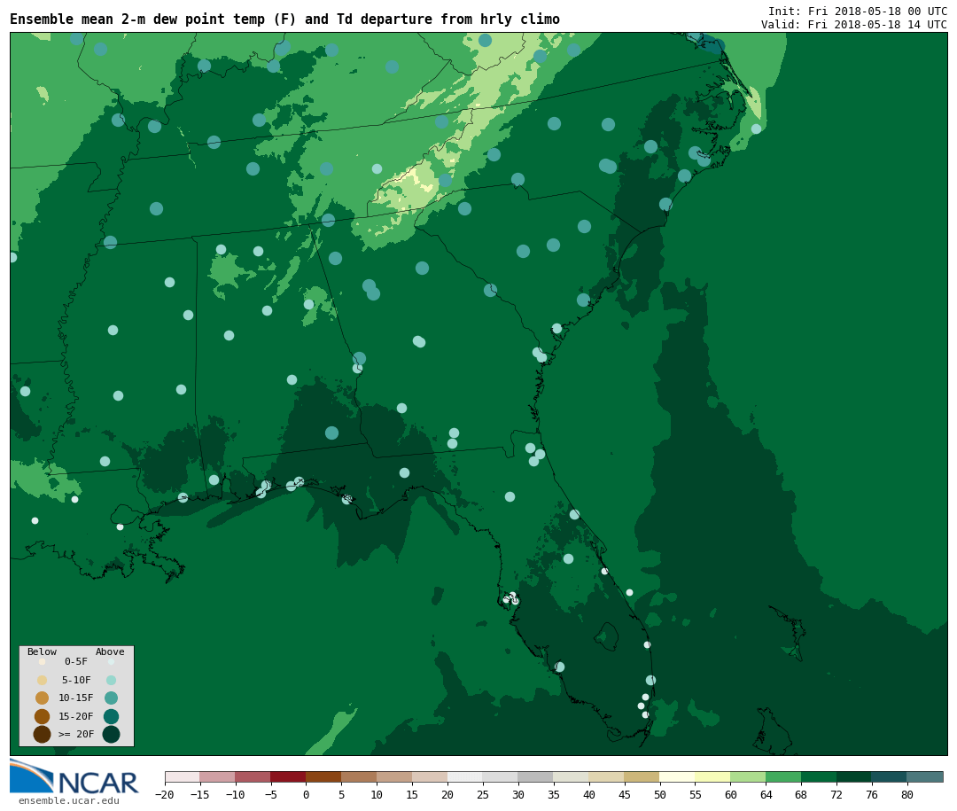Click the Below >= 20F dark brown legend circle
The image size is (957, 811).
click(x=43, y=734)
